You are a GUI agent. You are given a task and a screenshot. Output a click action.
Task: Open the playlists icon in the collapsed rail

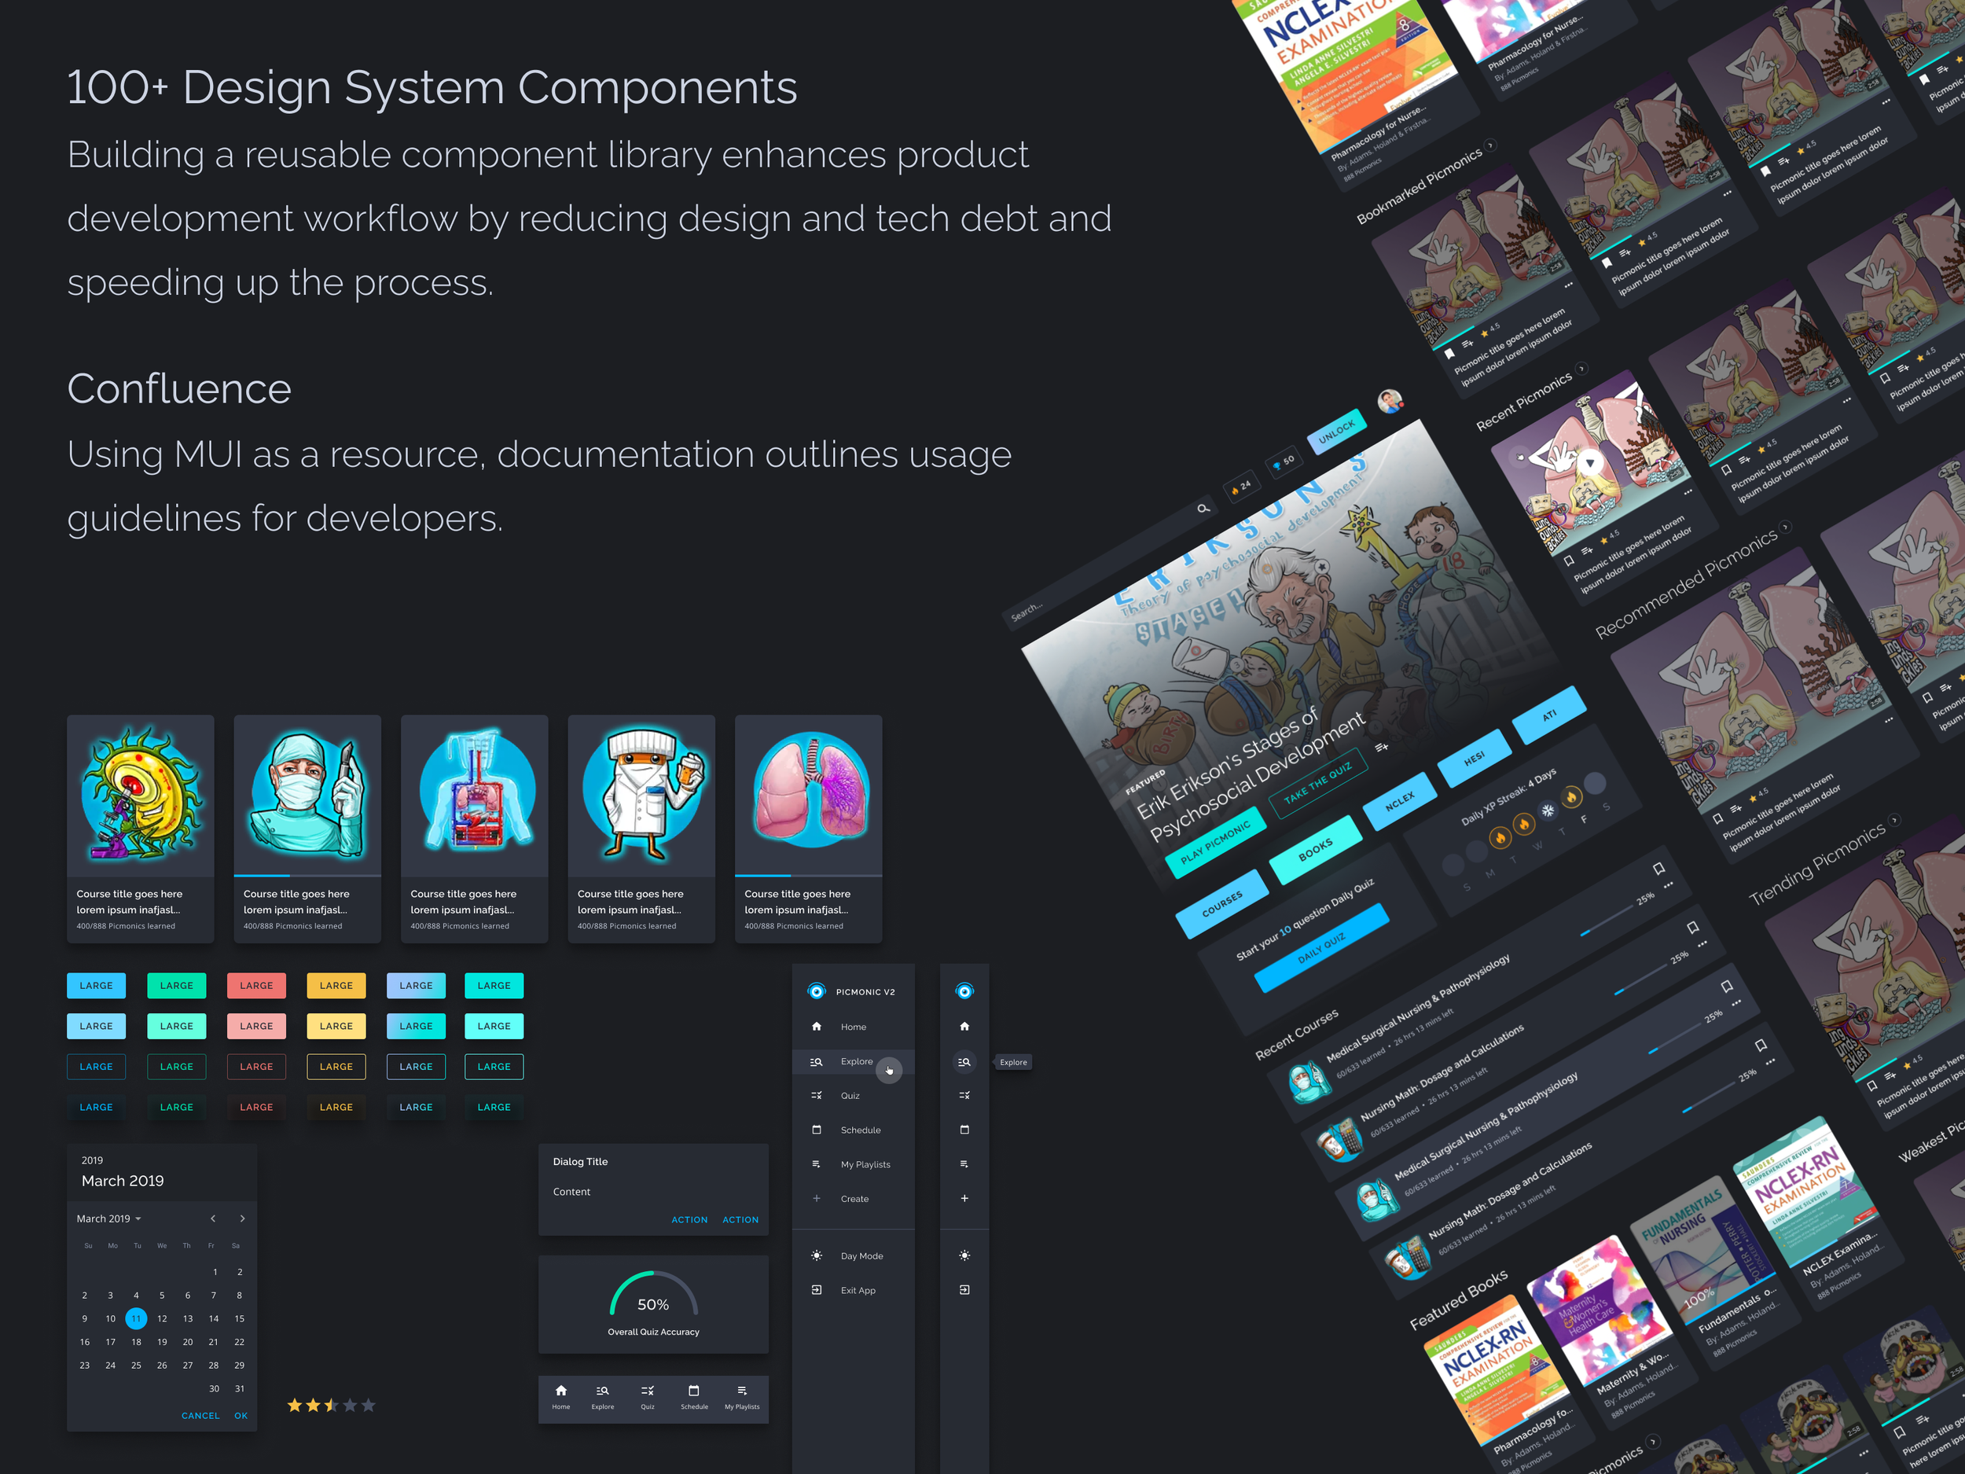click(964, 1164)
